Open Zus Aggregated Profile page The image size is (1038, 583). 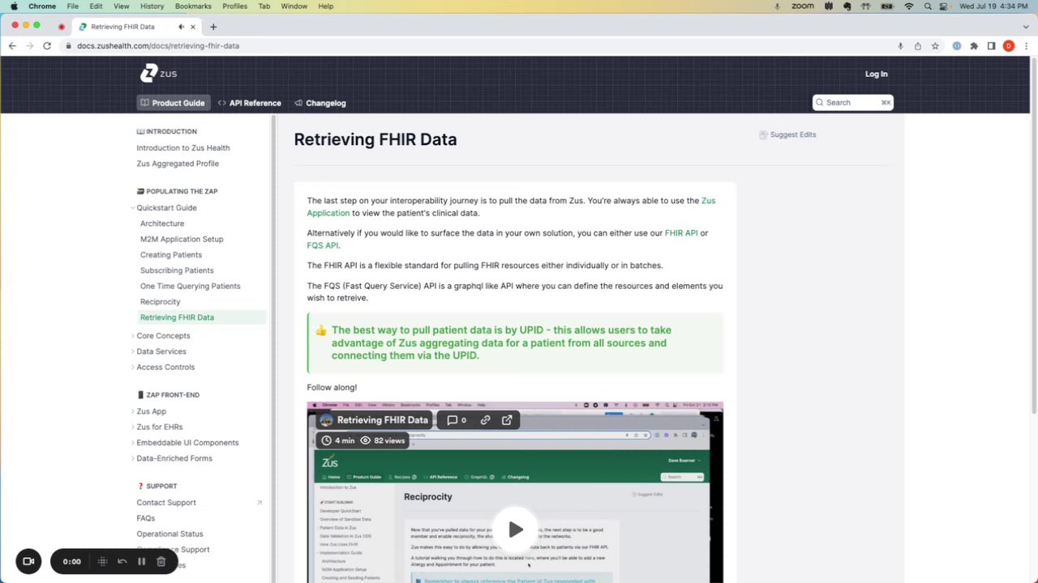pos(178,164)
